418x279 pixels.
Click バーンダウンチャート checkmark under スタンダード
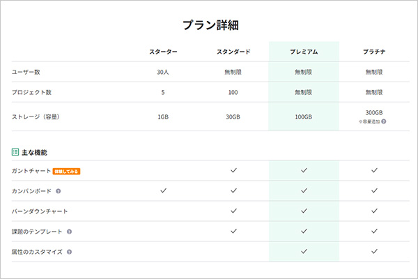pos(234,211)
